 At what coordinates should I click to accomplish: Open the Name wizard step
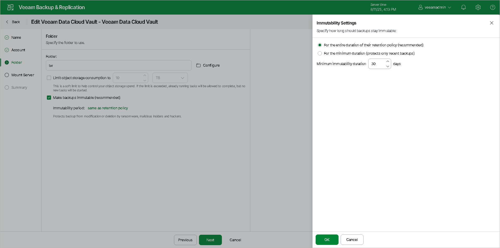coord(16,37)
